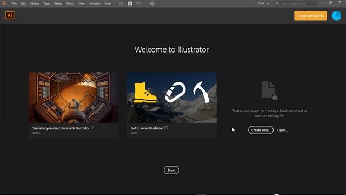Viewport: 346px width, 195px height.
Task: Open Stock via the St icon
Action: click(130, 4)
